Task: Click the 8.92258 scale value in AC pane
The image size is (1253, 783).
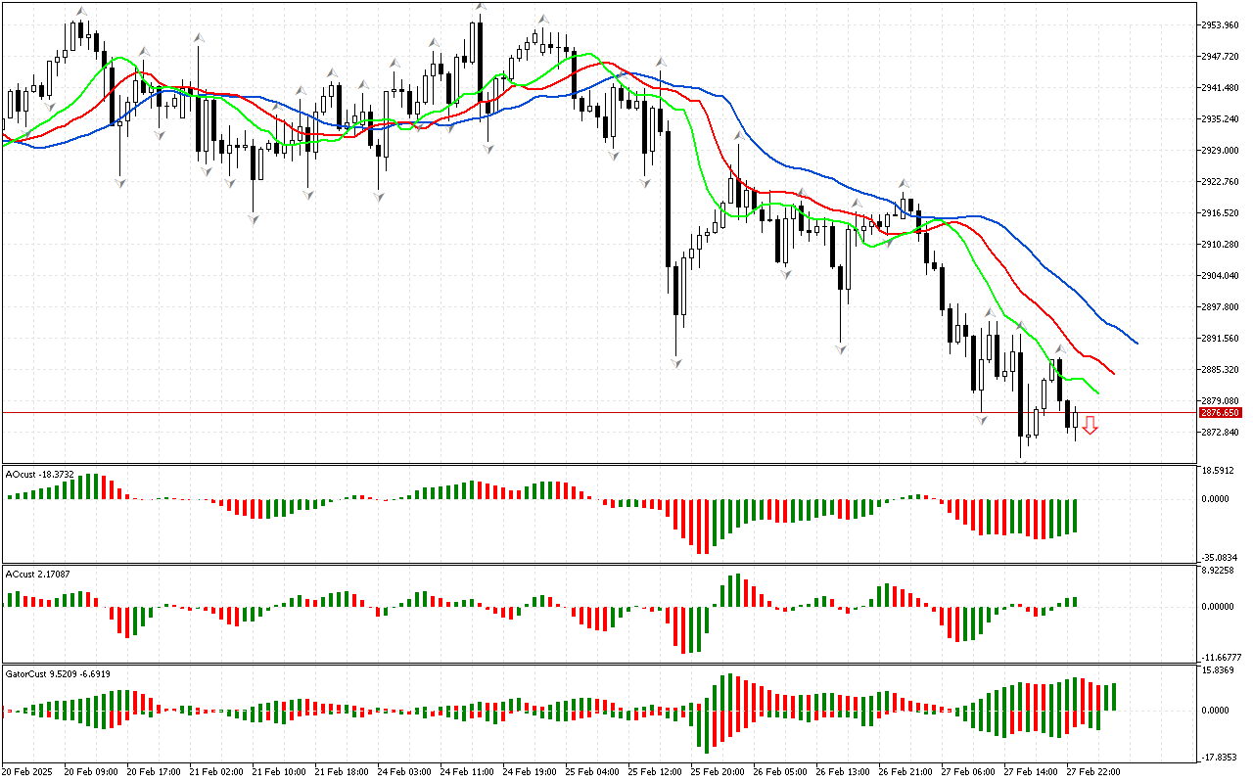Action: (x=1220, y=571)
